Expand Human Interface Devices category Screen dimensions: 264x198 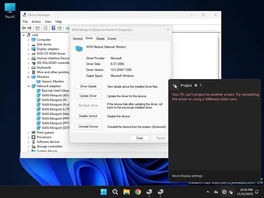28,59
